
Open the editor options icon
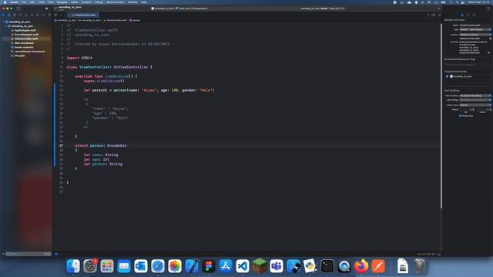[434, 15]
